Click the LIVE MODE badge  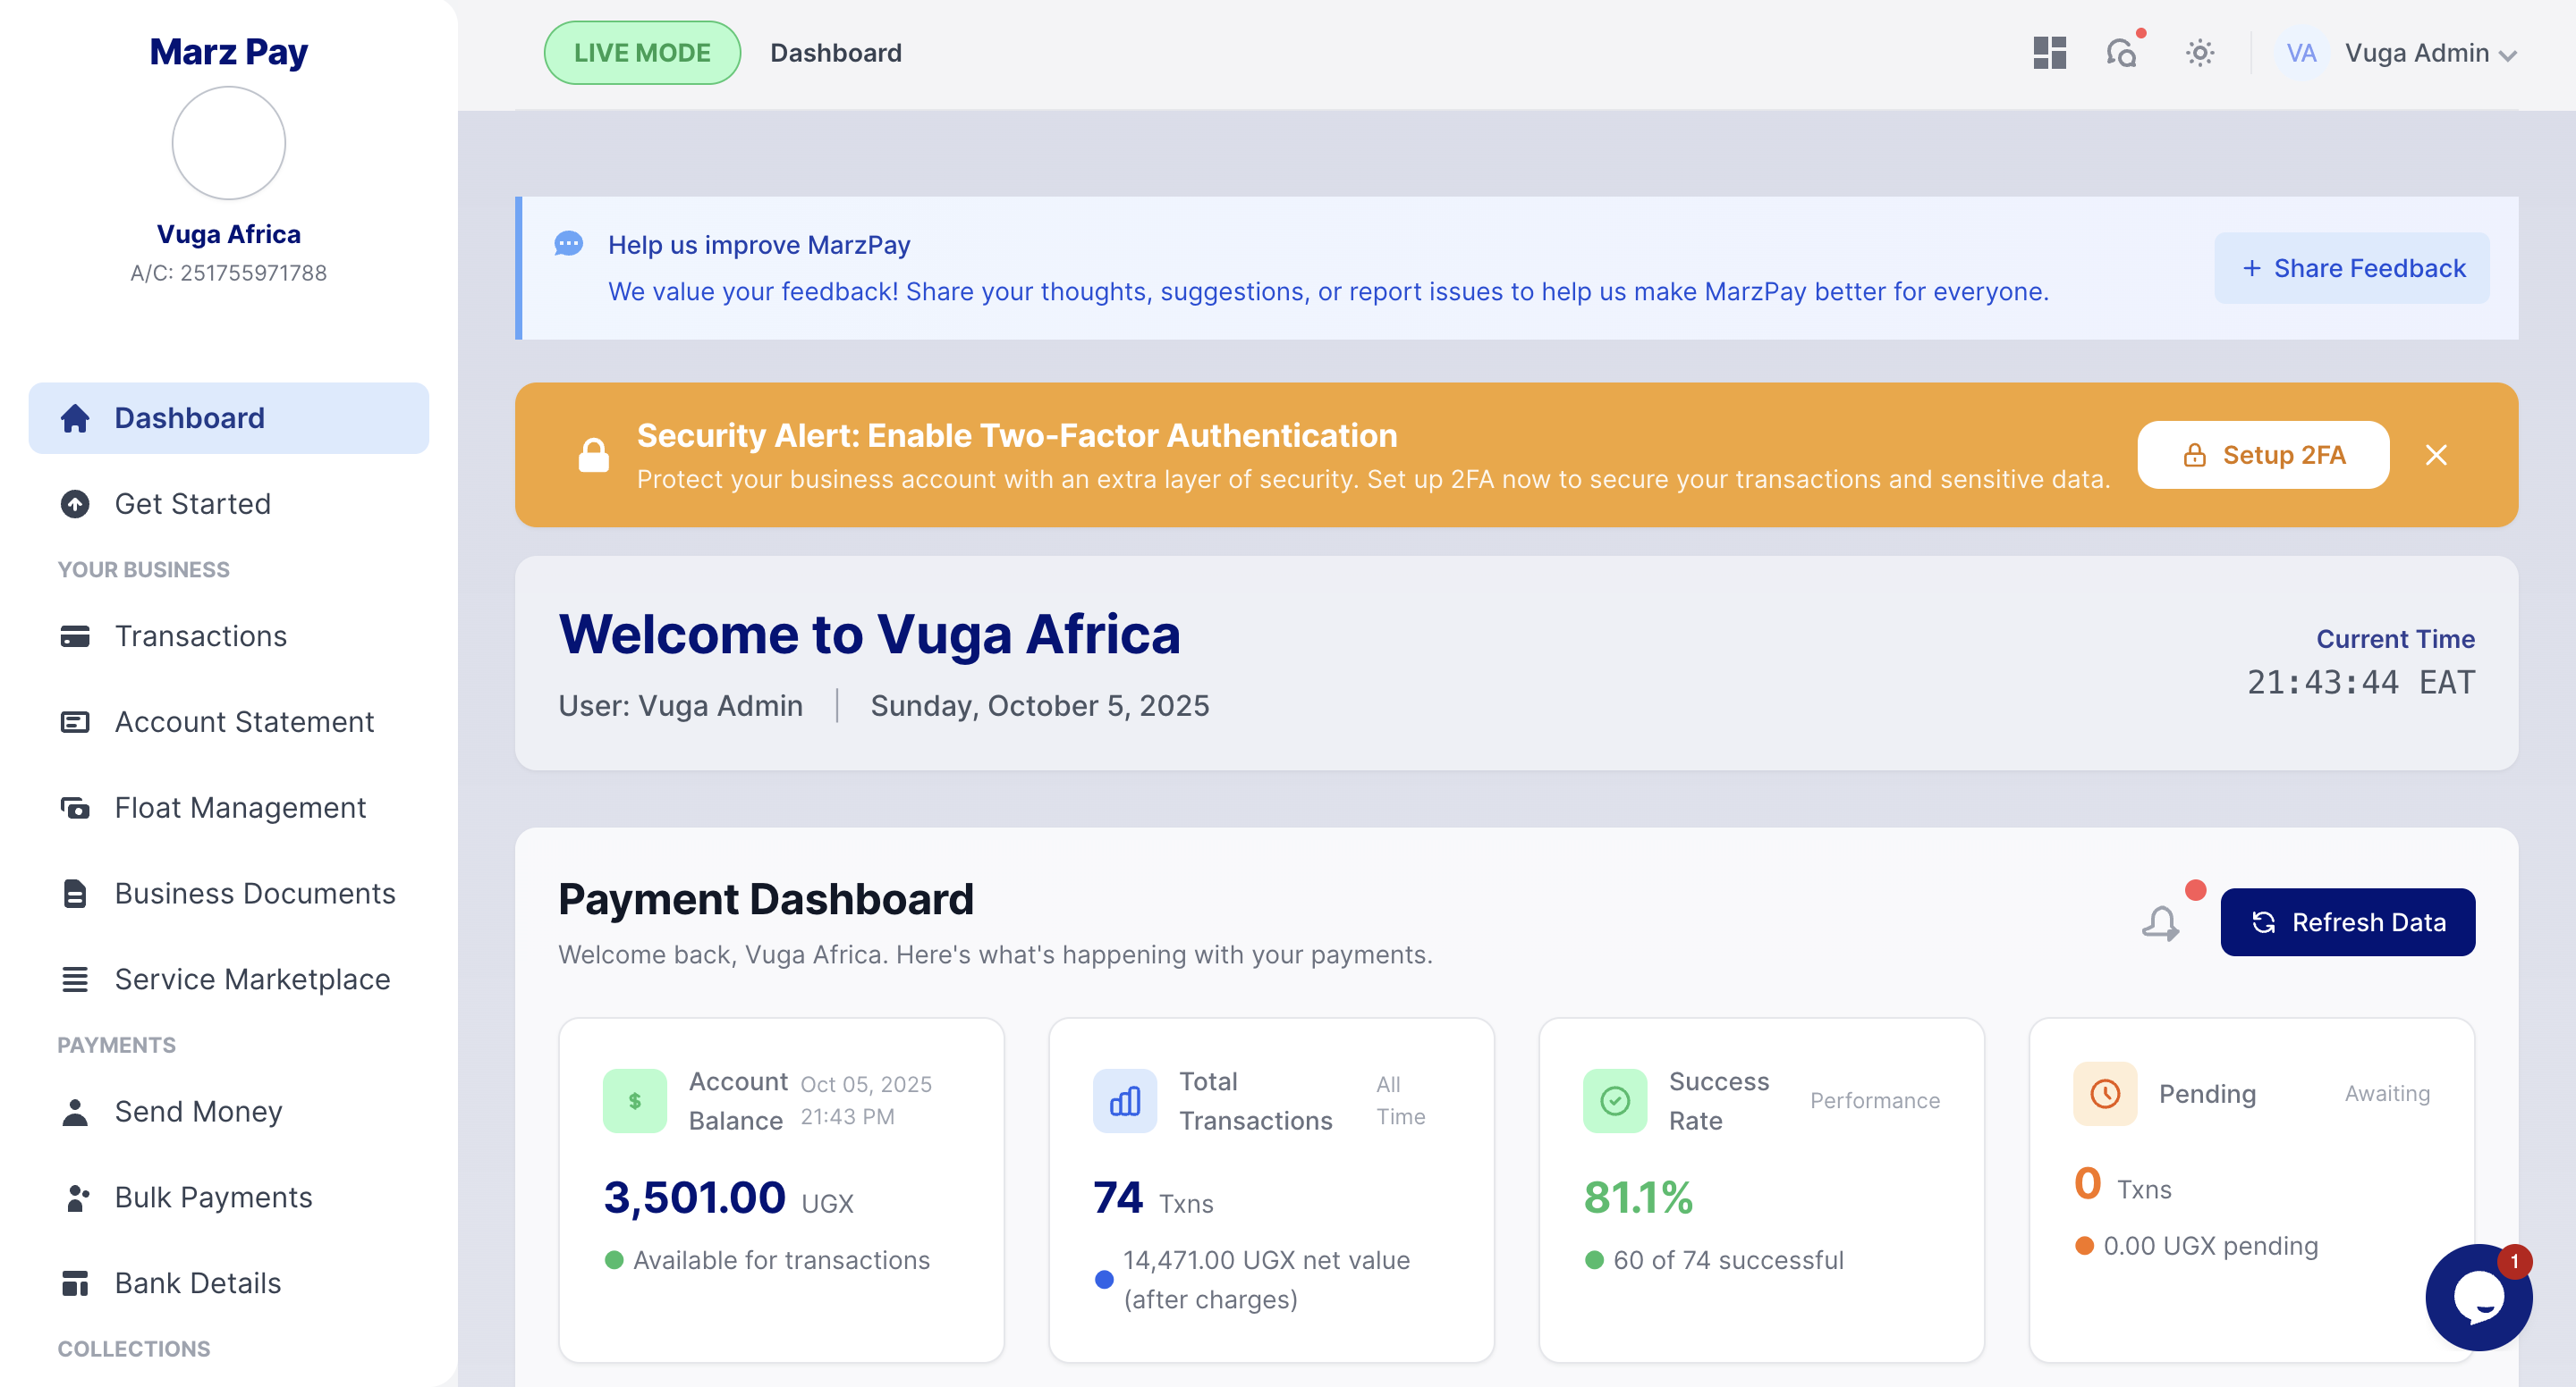click(x=642, y=53)
